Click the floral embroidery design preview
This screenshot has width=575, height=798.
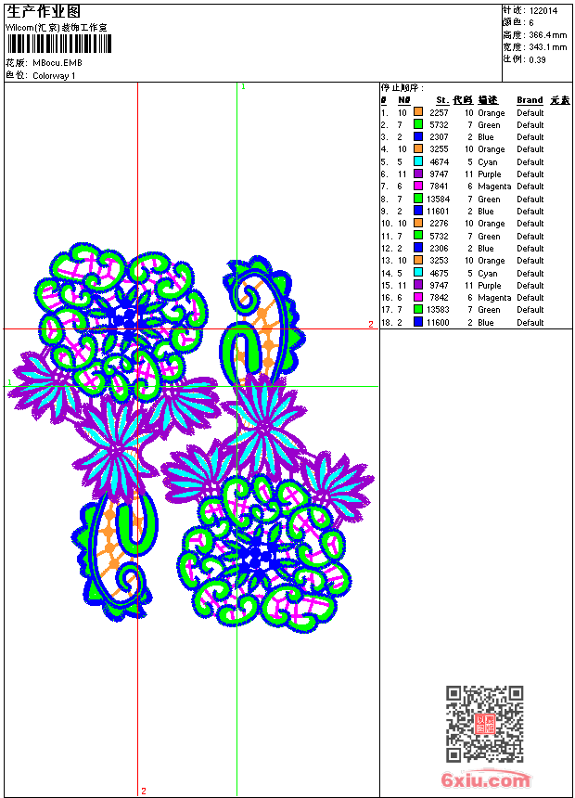click(192, 438)
